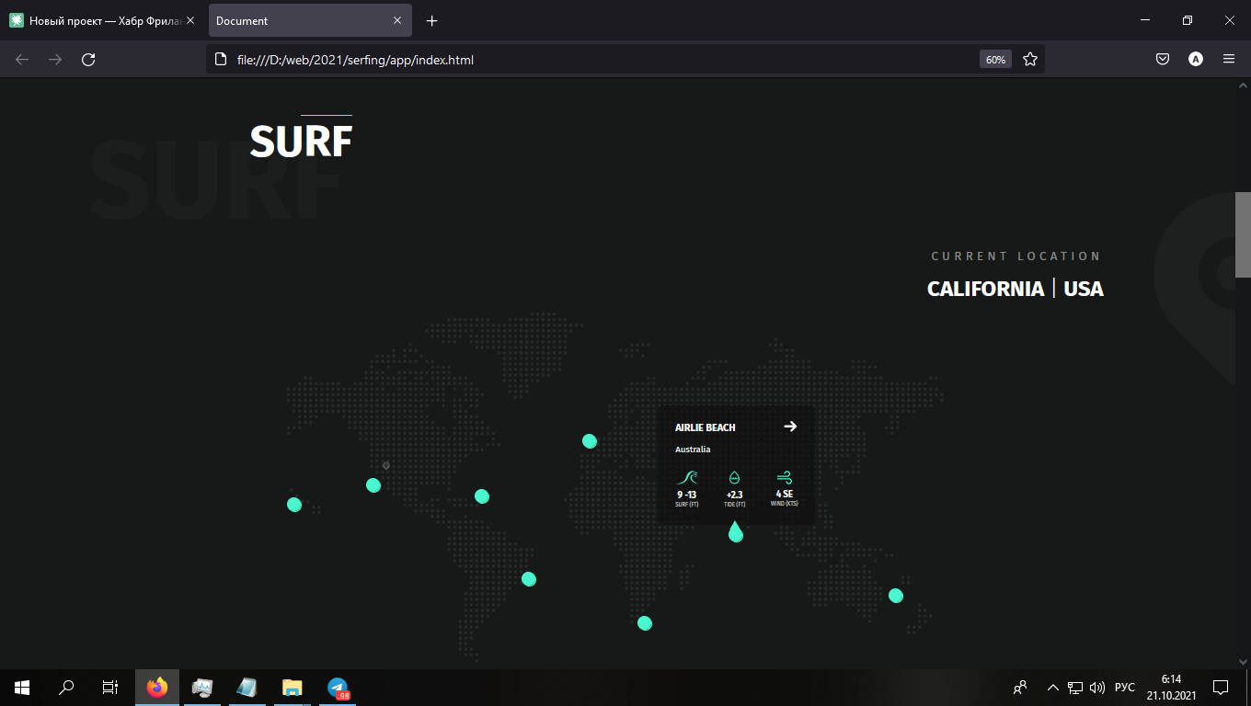Click the 4 SE wind value
Screen dimensions: 1251x706
coord(784,494)
